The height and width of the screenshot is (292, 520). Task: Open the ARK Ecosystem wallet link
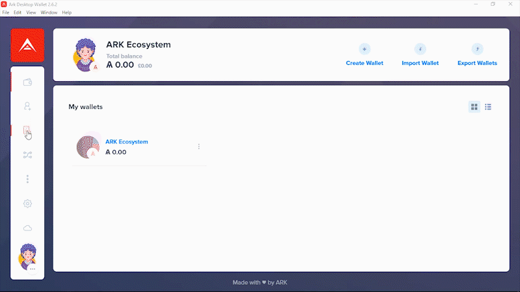(x=127, y=141)
